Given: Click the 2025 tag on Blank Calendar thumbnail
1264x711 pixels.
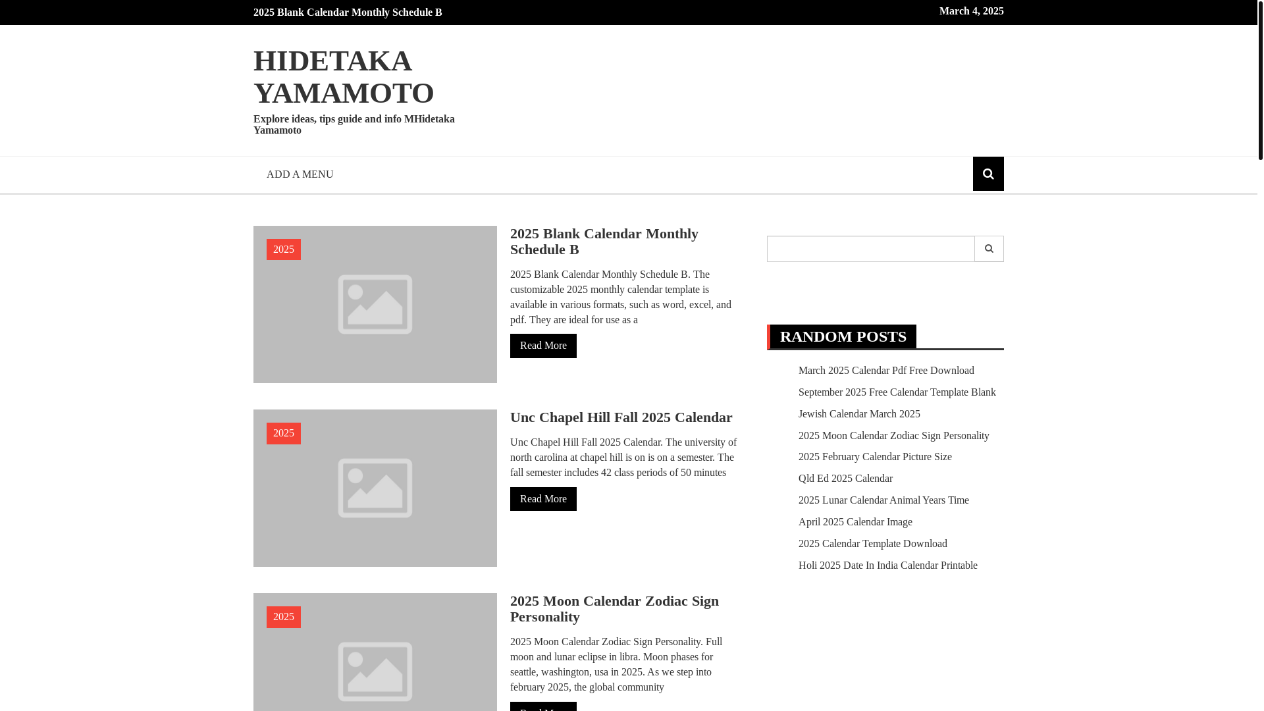Looking at the screenshot, I should coord(284,250).
